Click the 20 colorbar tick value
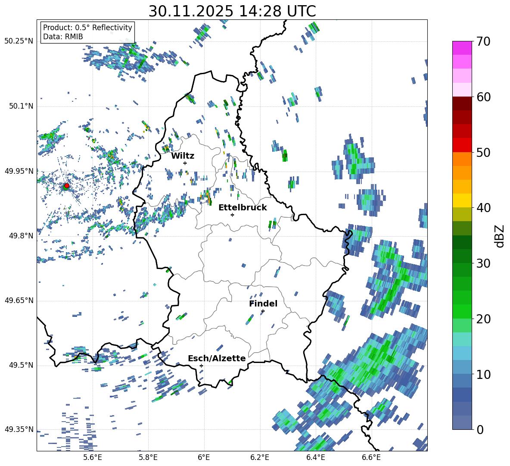The height and width of the screenshot is (466, 510). 483,319
